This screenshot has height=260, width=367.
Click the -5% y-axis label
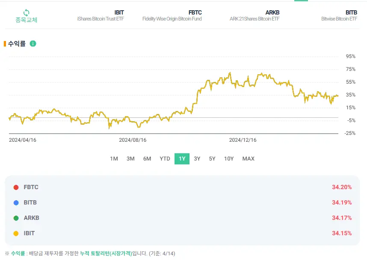[x=351, y=120]
